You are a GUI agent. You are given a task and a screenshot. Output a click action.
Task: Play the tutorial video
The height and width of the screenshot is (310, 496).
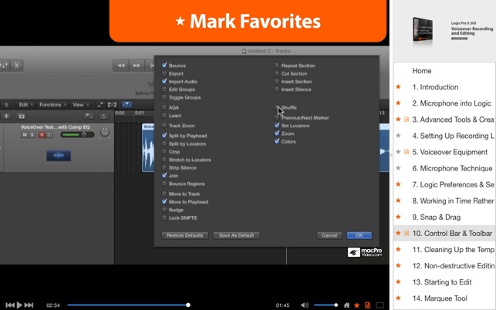click(19, 305)
